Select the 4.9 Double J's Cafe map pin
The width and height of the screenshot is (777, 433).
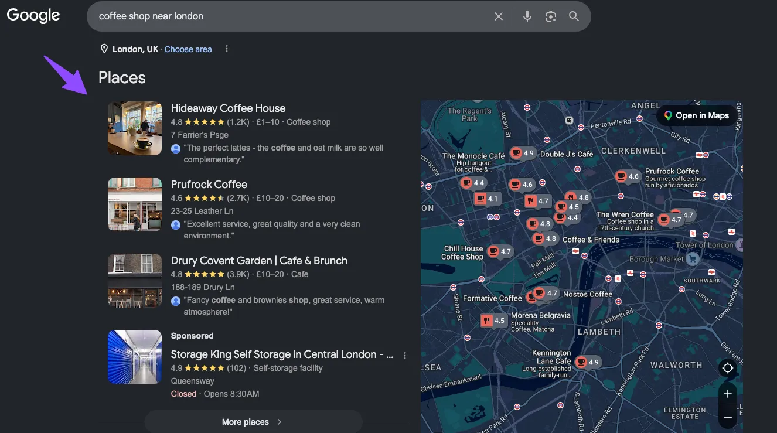(522, 154)
